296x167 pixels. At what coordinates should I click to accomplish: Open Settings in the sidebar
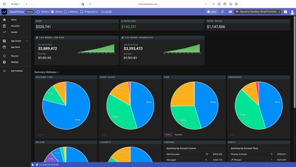(x=15, y=62)
